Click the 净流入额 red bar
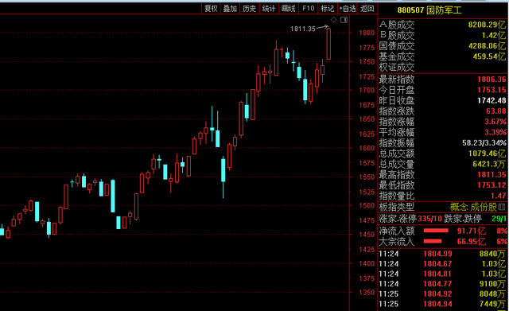 [436, 231]
